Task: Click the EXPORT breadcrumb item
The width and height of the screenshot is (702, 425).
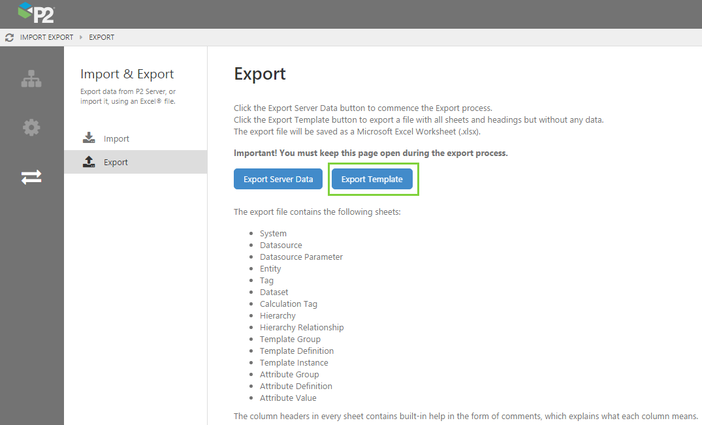Action: [x=102, y=37]
